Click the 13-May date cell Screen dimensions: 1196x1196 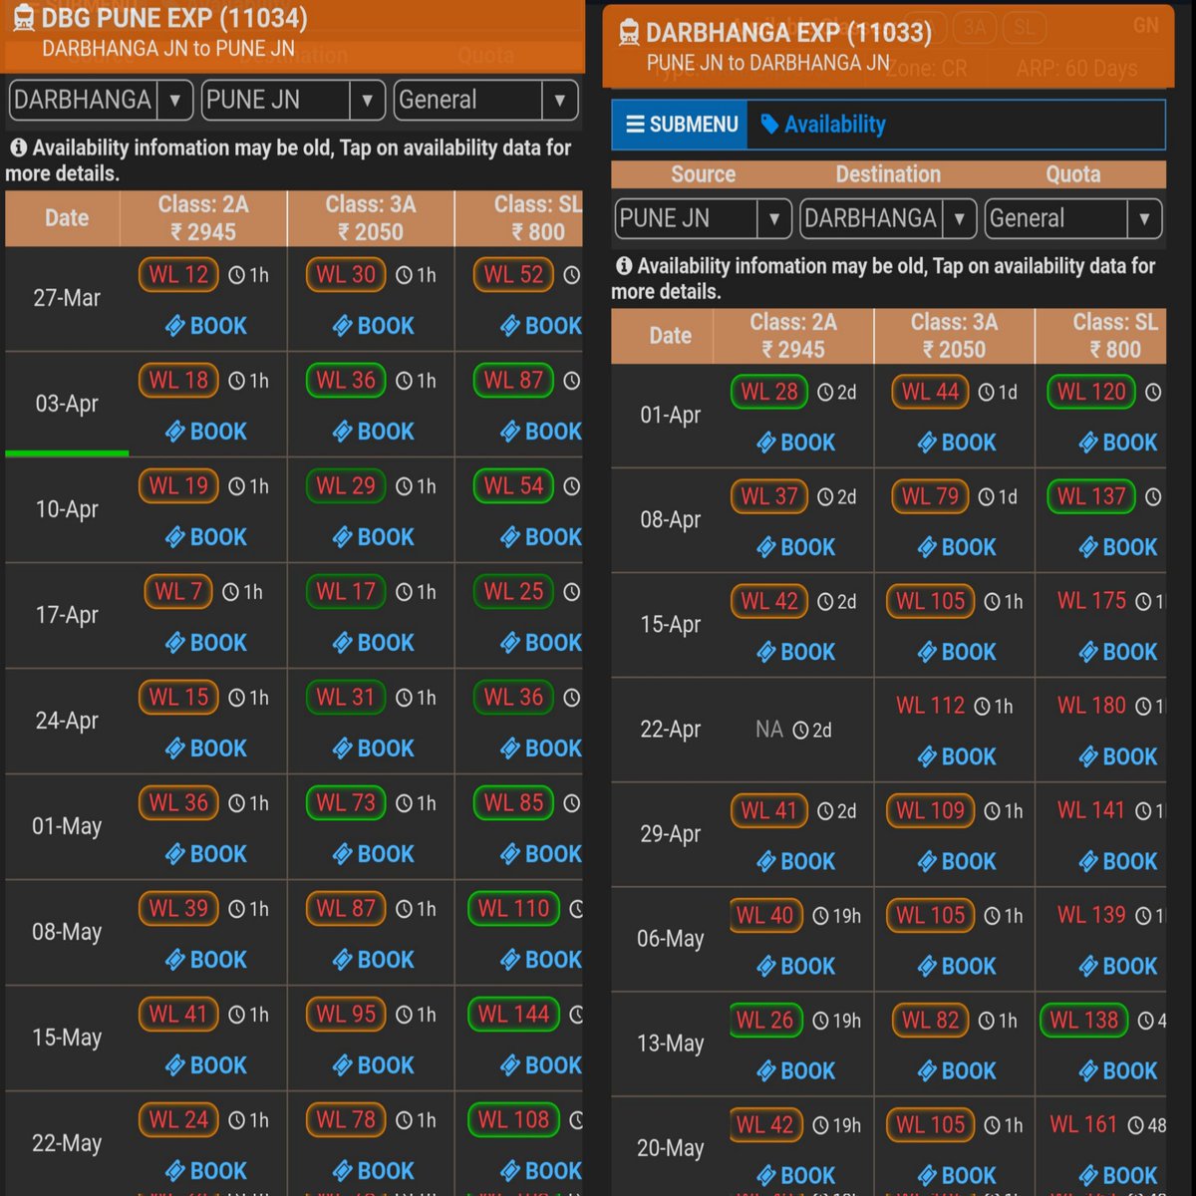coord(670,1044)
